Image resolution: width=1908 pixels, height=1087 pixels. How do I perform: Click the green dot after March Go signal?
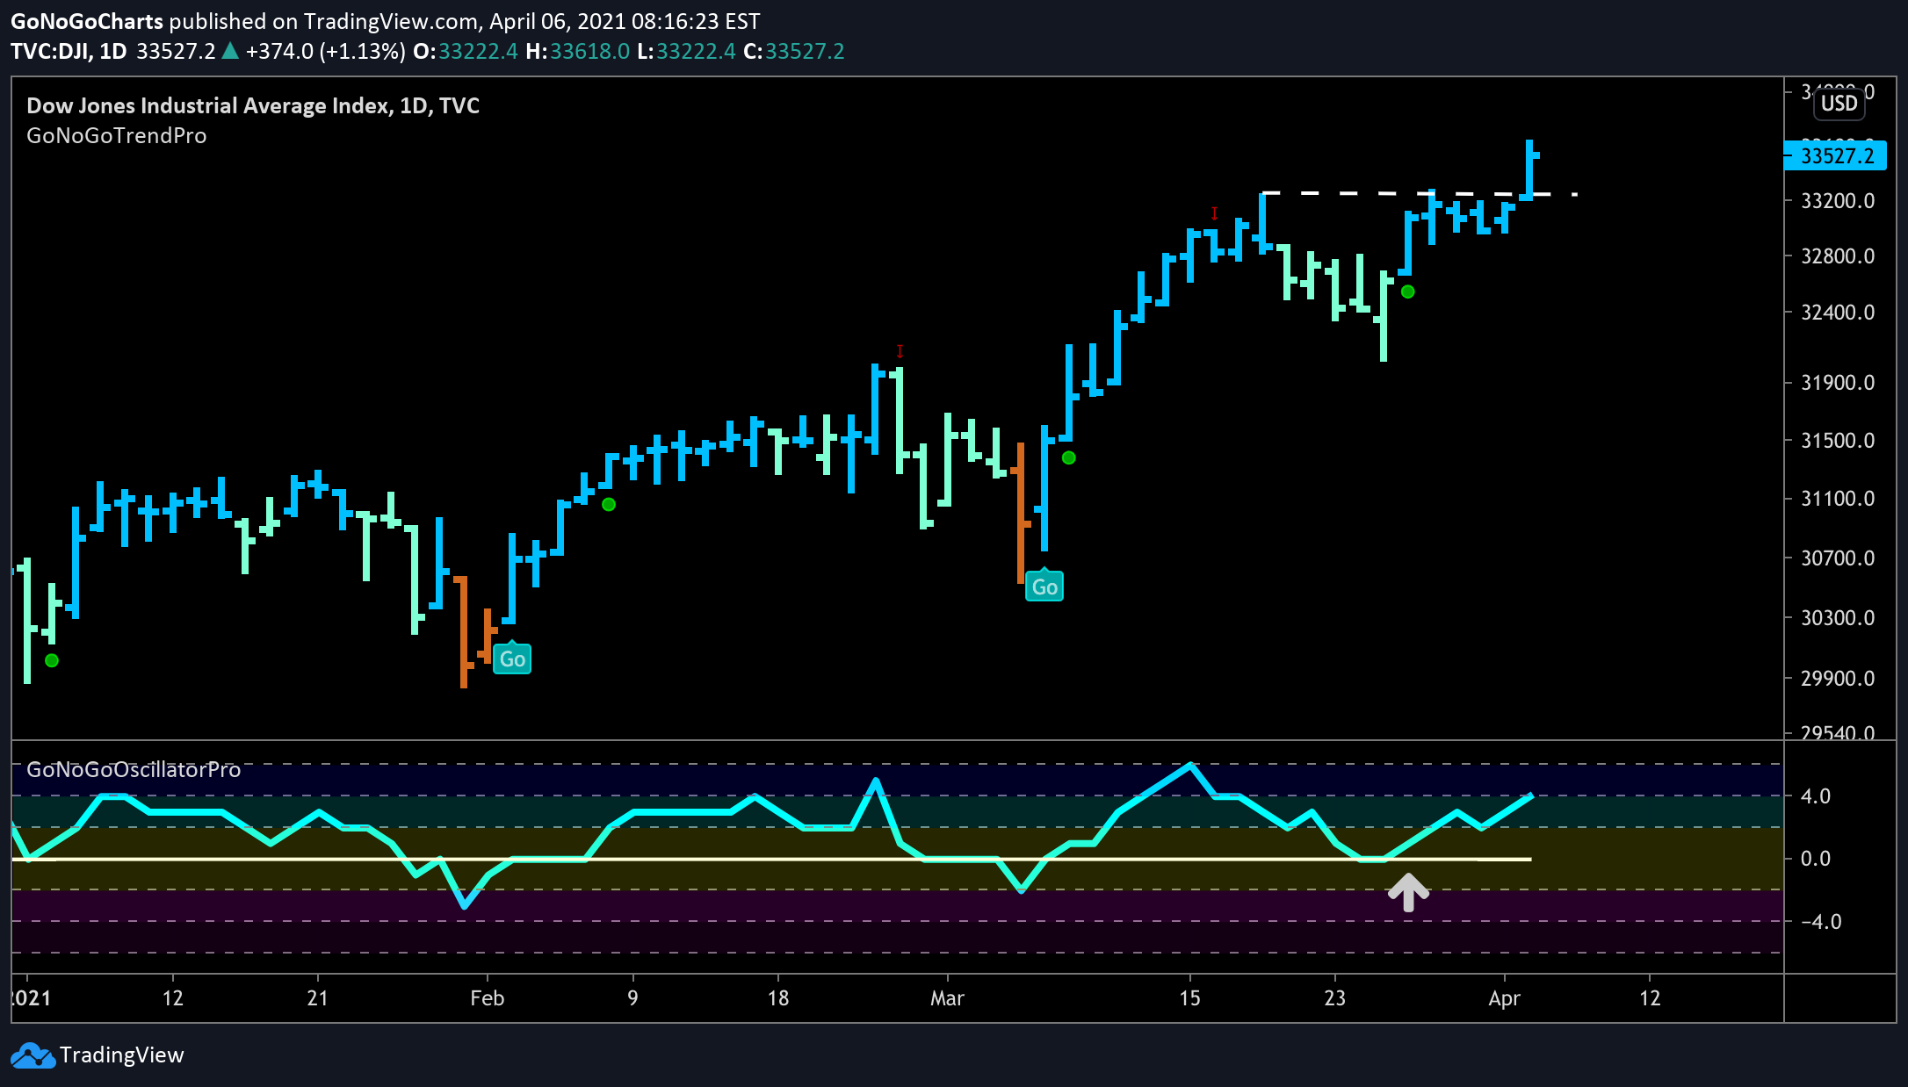coord(1069,457)
